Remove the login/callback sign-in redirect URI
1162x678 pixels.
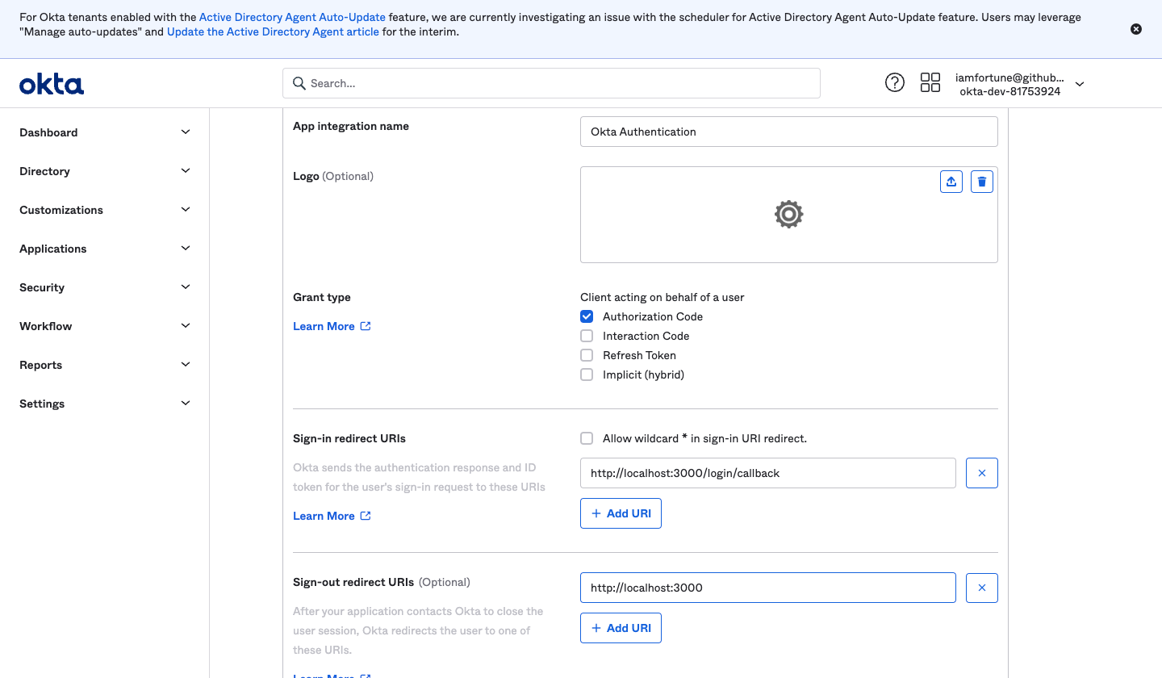[x=982, y=473]
